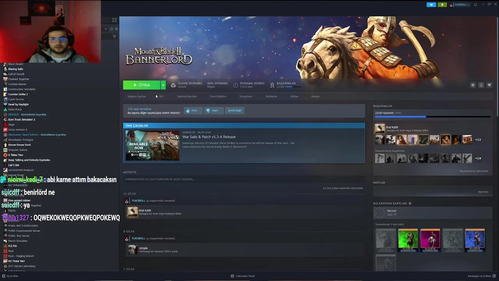
Task: Click Yeni Not in Notlar section
Action: tap(483, 192)
